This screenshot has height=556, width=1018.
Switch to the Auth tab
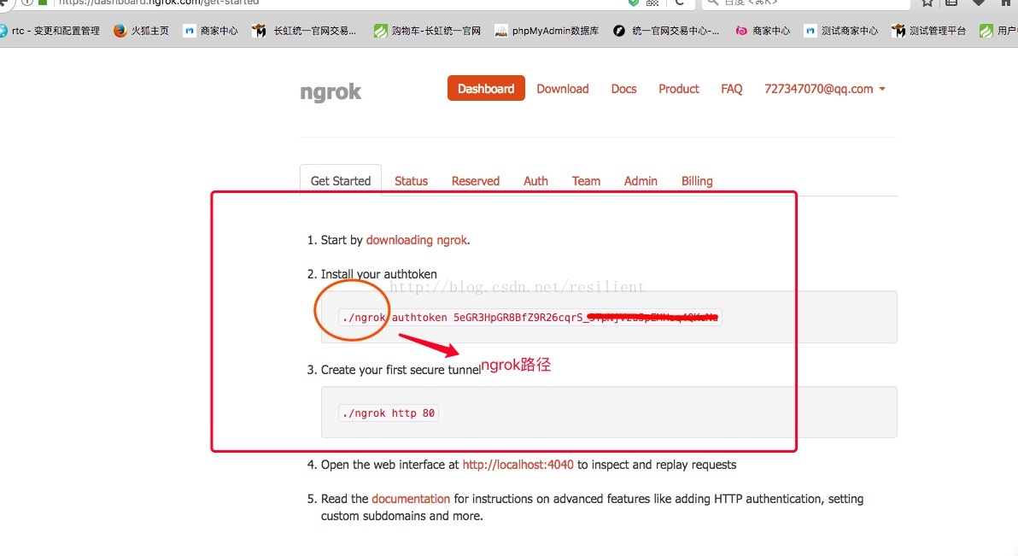[535, 181]
